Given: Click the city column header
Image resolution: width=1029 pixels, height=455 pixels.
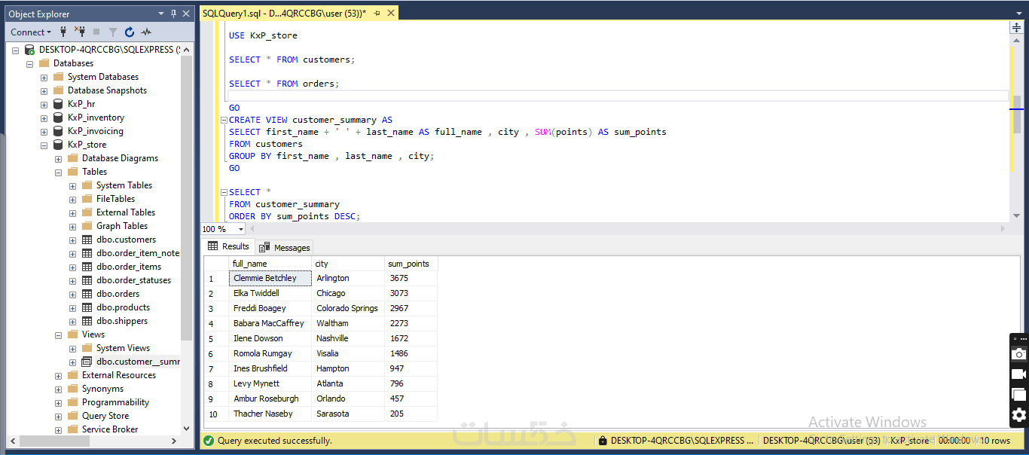Looking at the screenshot, I should point(348,264).
